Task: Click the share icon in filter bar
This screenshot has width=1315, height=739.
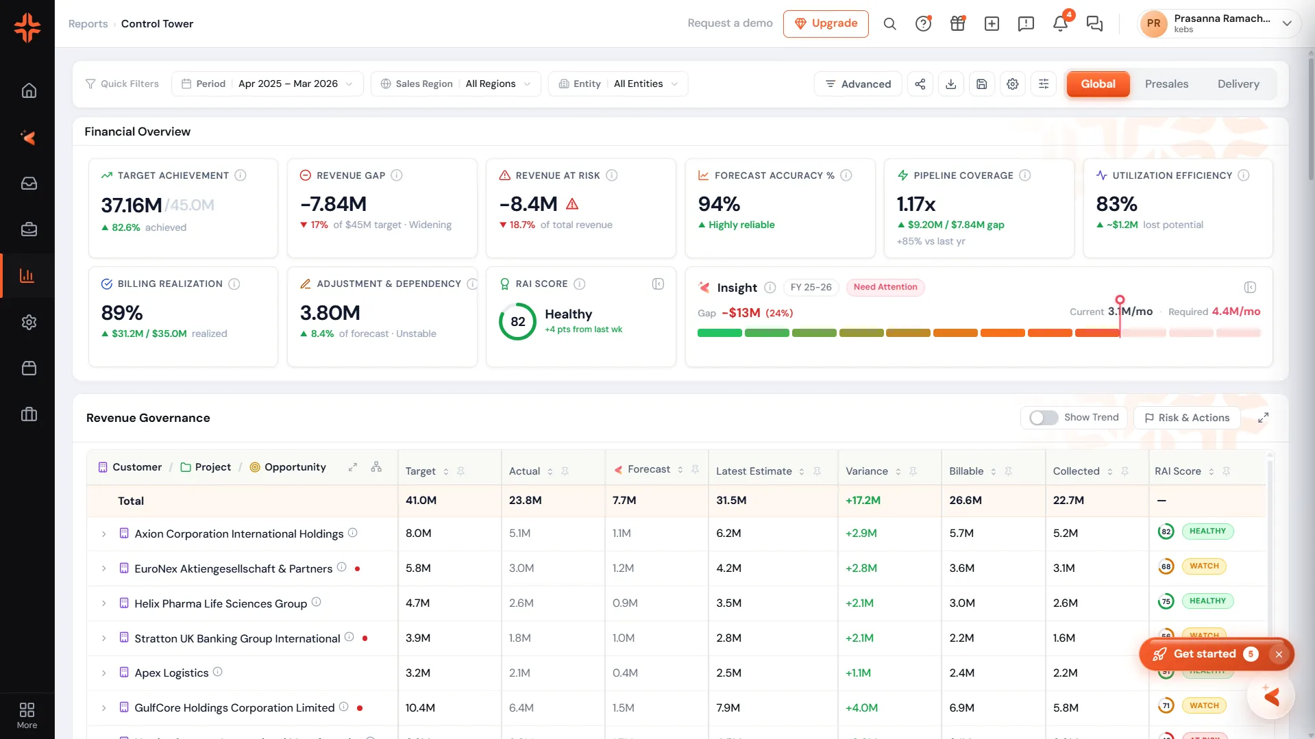Action: click(920, 84)
